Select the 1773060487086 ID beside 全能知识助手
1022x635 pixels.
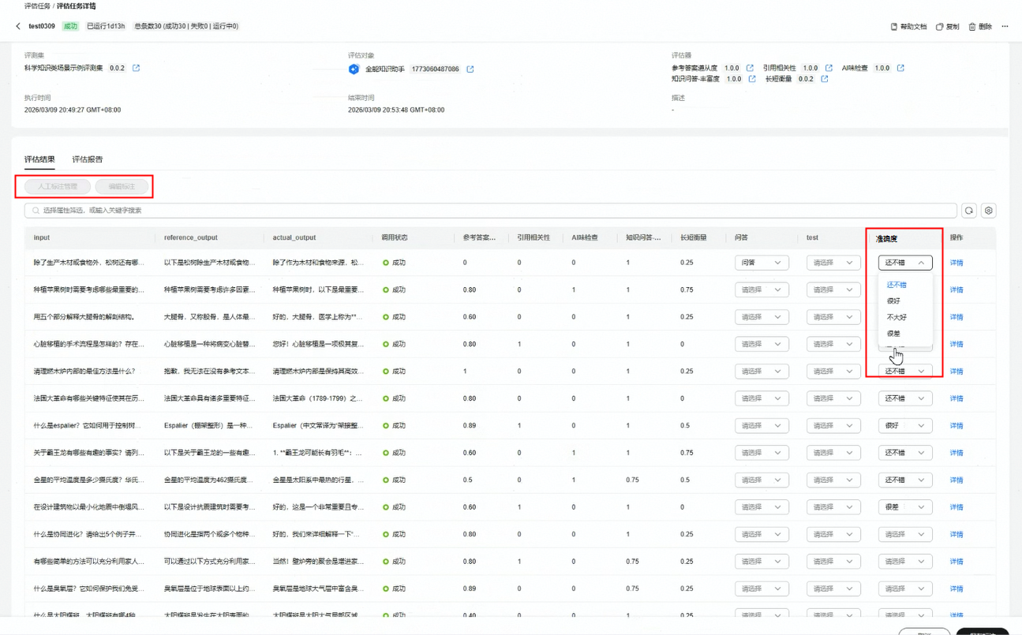tap(435, 69)
